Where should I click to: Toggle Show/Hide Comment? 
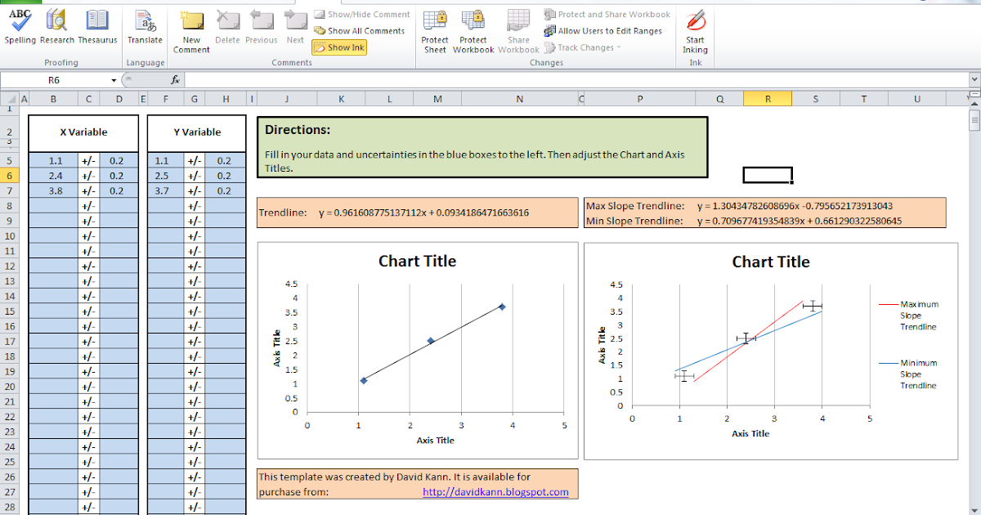(360, 13)
